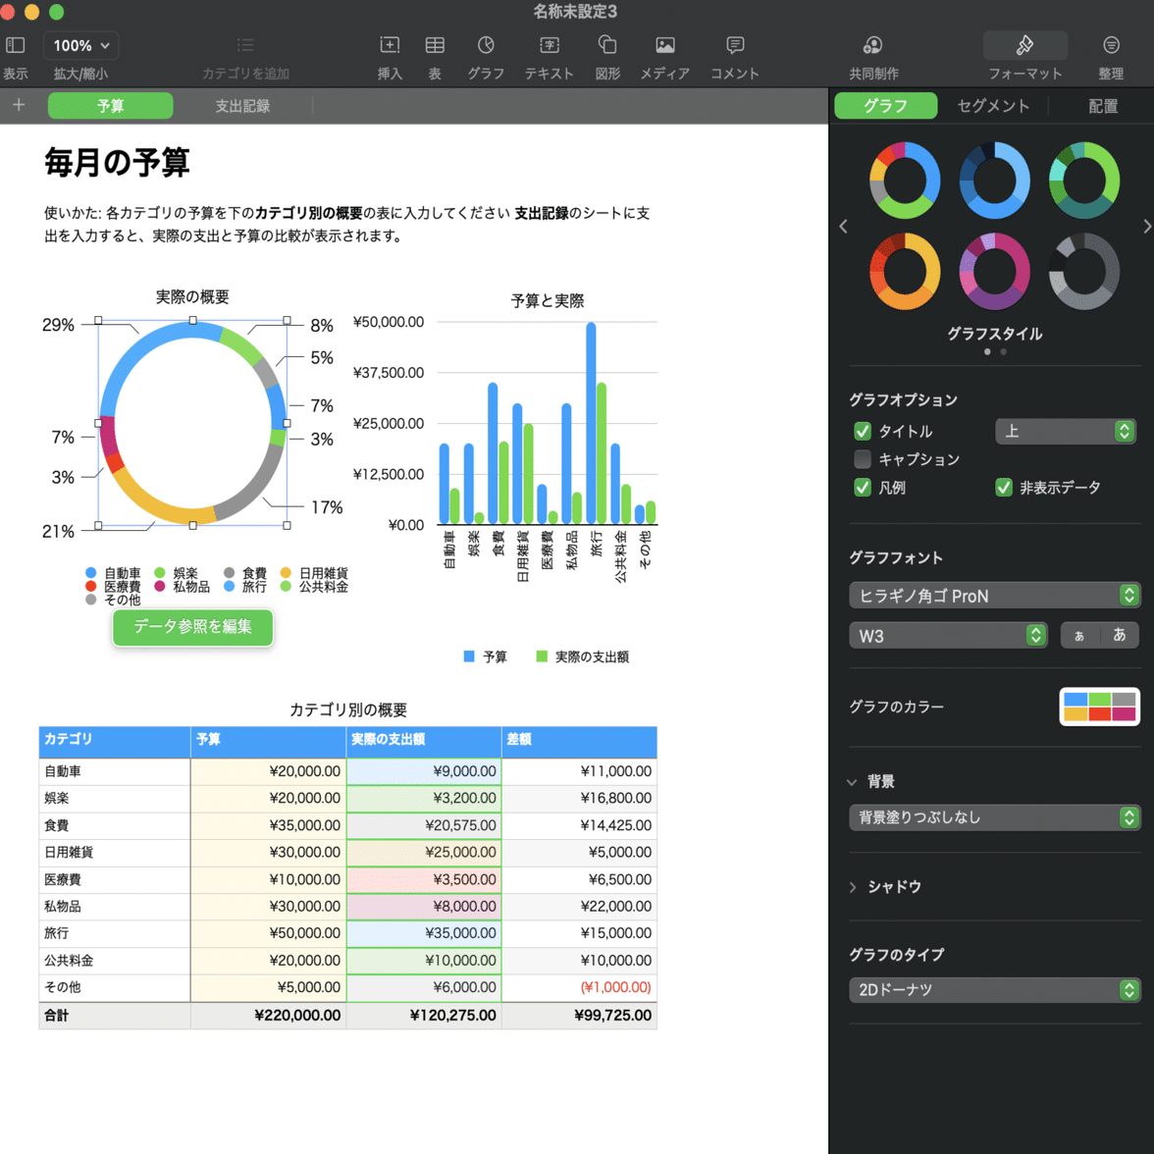Insert a shape with the 図形 icon
This screenshot has height=1154, width=1154.
point(607,45)
